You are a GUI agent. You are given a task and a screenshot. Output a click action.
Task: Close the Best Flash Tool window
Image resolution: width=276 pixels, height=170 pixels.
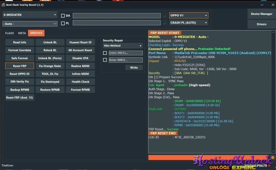[x=273, y=5]
